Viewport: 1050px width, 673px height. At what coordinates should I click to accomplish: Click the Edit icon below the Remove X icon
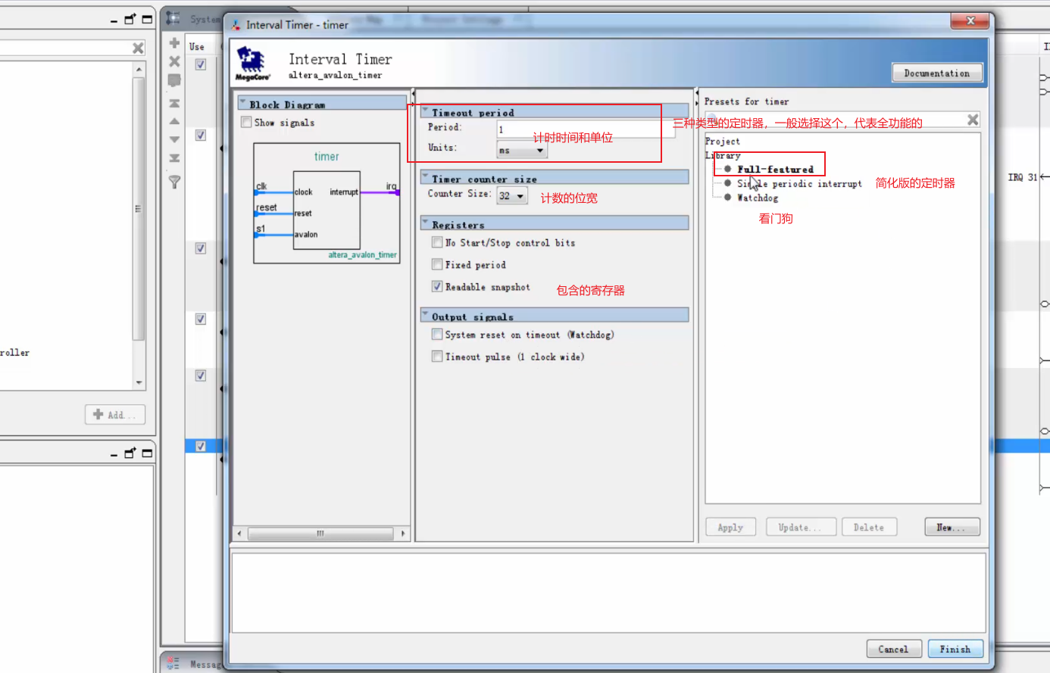[x=174, y=79]
